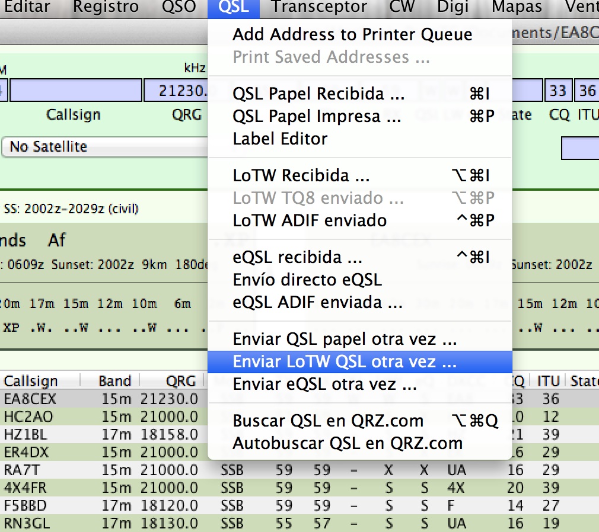Select eQSL ADIF enviada entry
The height and width of the screenshot is (532, 599).
(360, 302)
